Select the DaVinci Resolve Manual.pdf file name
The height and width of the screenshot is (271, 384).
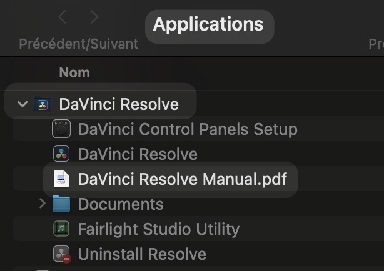(182, 179)
